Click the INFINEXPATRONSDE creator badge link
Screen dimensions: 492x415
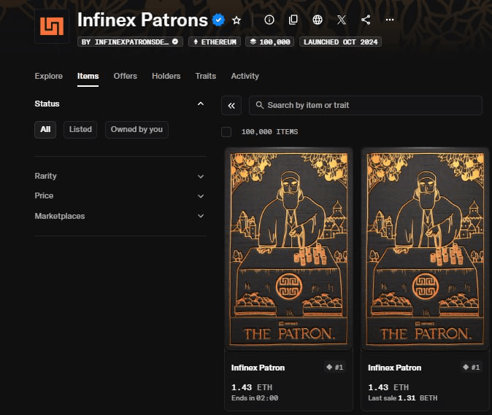coord(131,42)
